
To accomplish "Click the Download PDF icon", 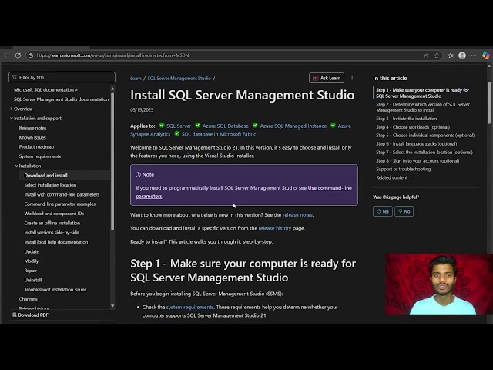I will [14, 314].
